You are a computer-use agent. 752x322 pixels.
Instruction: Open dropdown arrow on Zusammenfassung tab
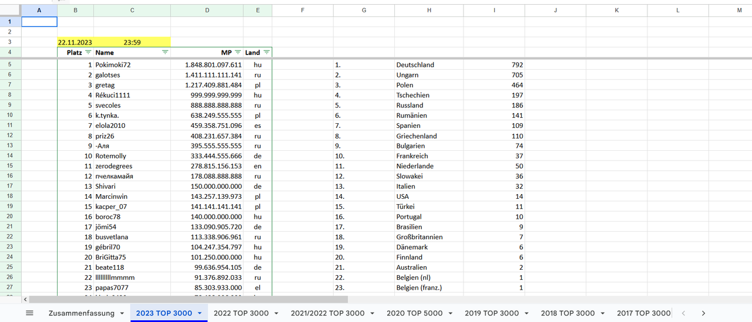point(122,313)
